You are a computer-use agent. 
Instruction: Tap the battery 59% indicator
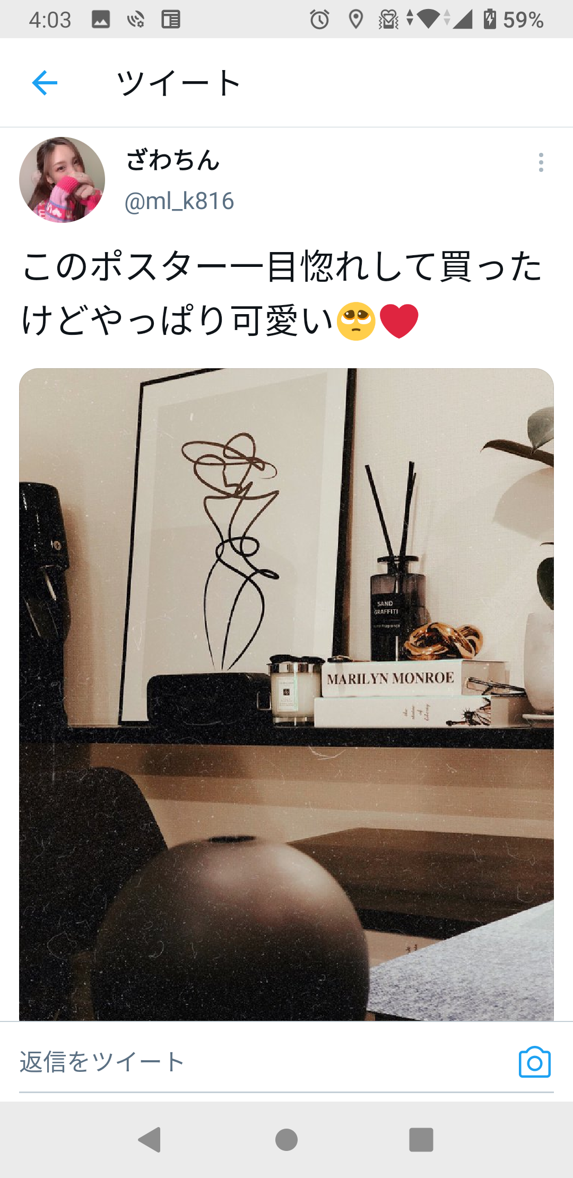[x=513, y=20]
